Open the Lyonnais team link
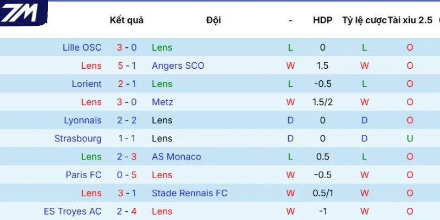This screenshot has height=220, width=440. pos(83,120)
